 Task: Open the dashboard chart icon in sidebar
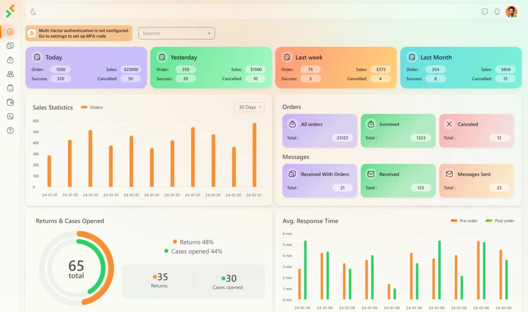tap(10, 32)
